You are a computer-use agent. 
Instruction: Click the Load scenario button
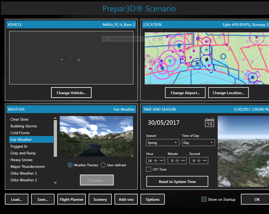tap(16, 199)
